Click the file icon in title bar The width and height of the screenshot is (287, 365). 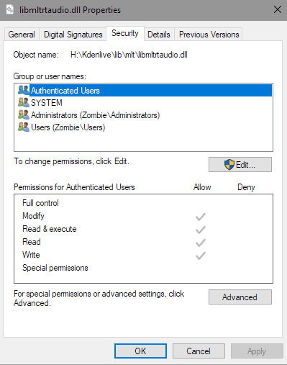pyautogui.click(x=10, y=10)
